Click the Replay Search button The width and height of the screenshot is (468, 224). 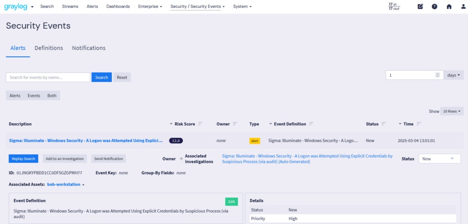(x=23, y=159)
